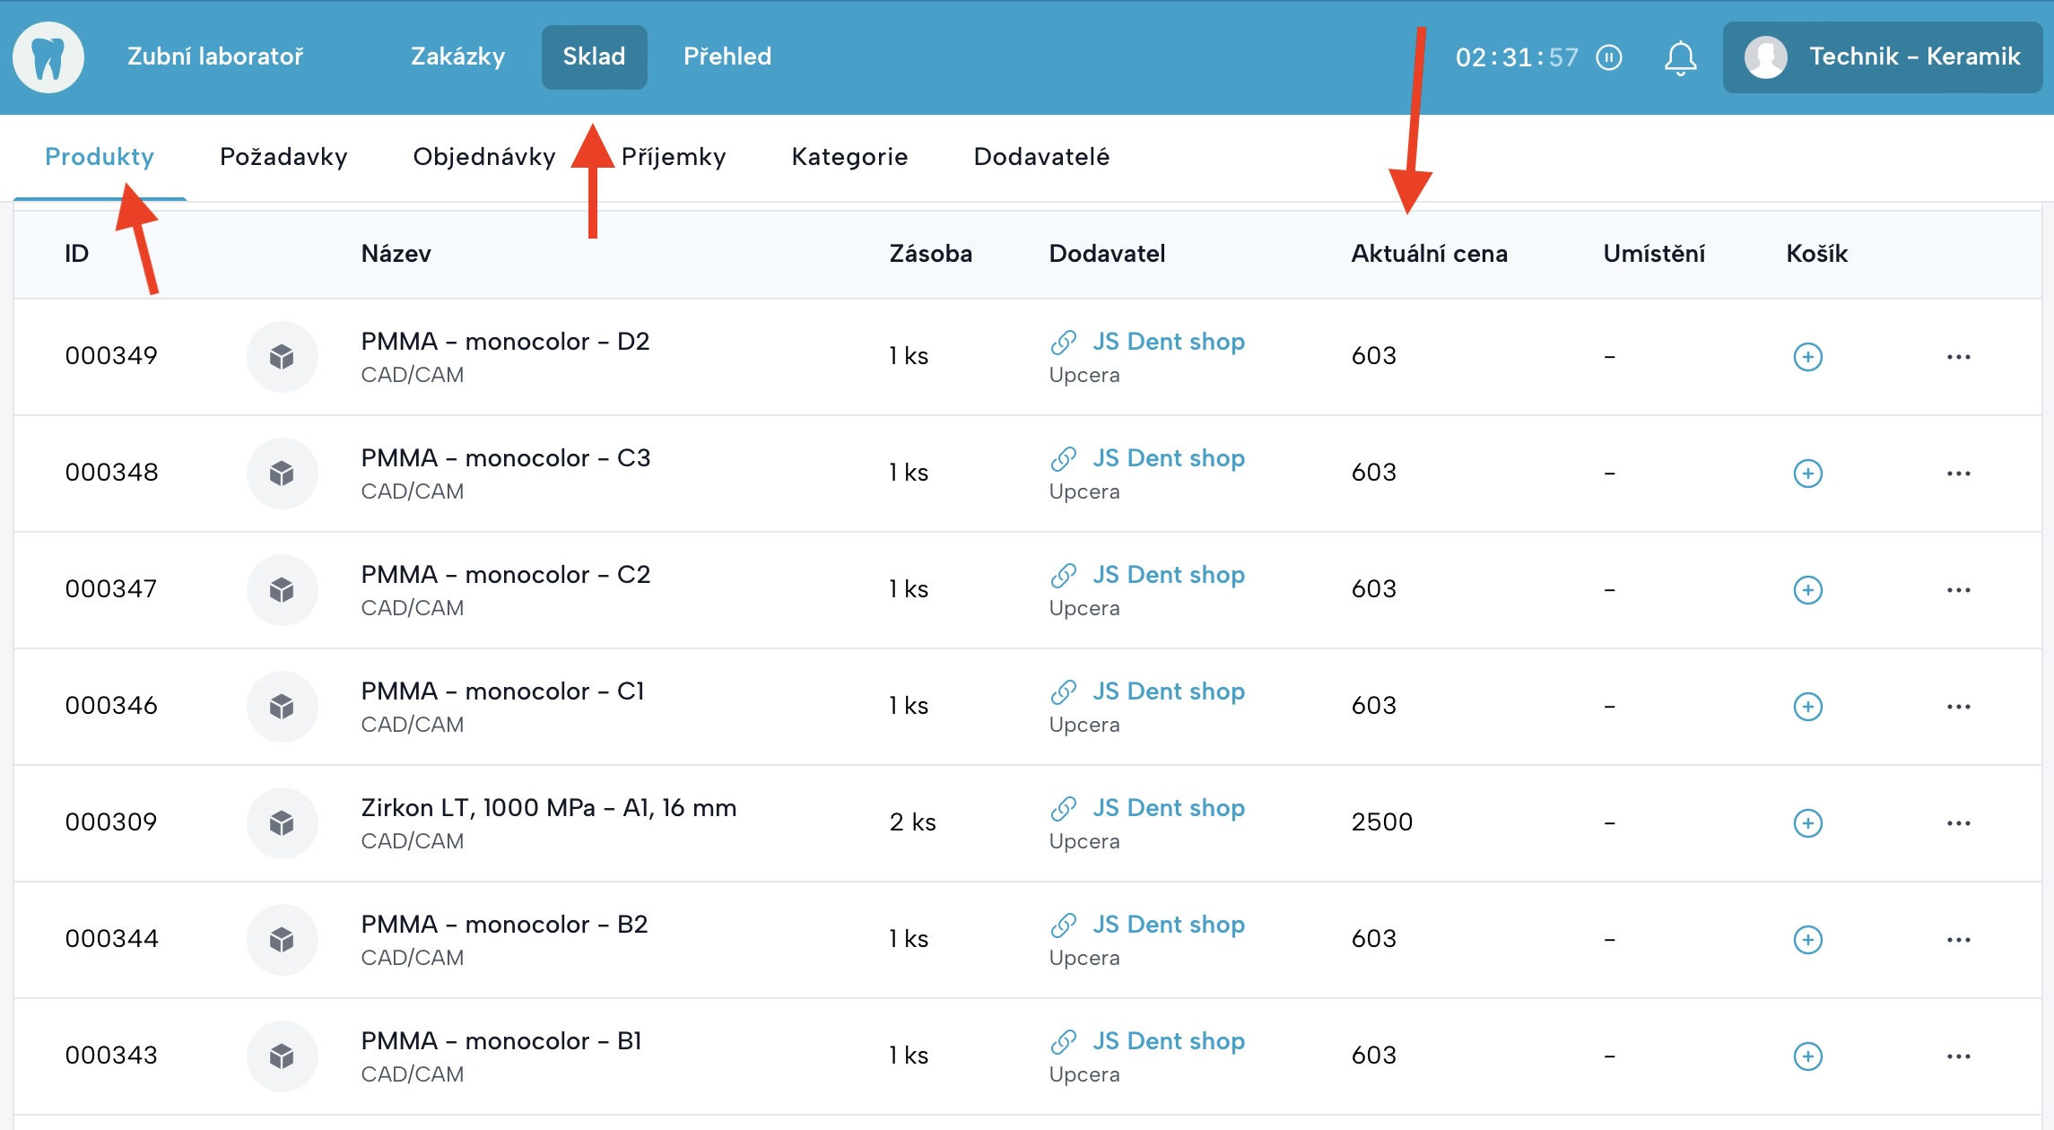Click the package icon for product 000348
This screenshot has height=1130, width=2054.
coord(282,474)
